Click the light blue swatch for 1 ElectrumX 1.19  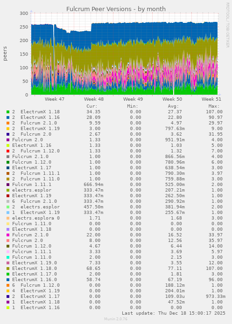8,213
